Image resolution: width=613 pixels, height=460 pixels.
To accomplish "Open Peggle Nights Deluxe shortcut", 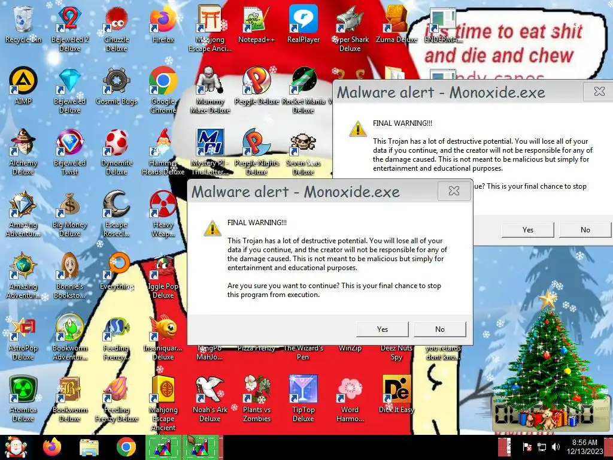I will 256,152.
